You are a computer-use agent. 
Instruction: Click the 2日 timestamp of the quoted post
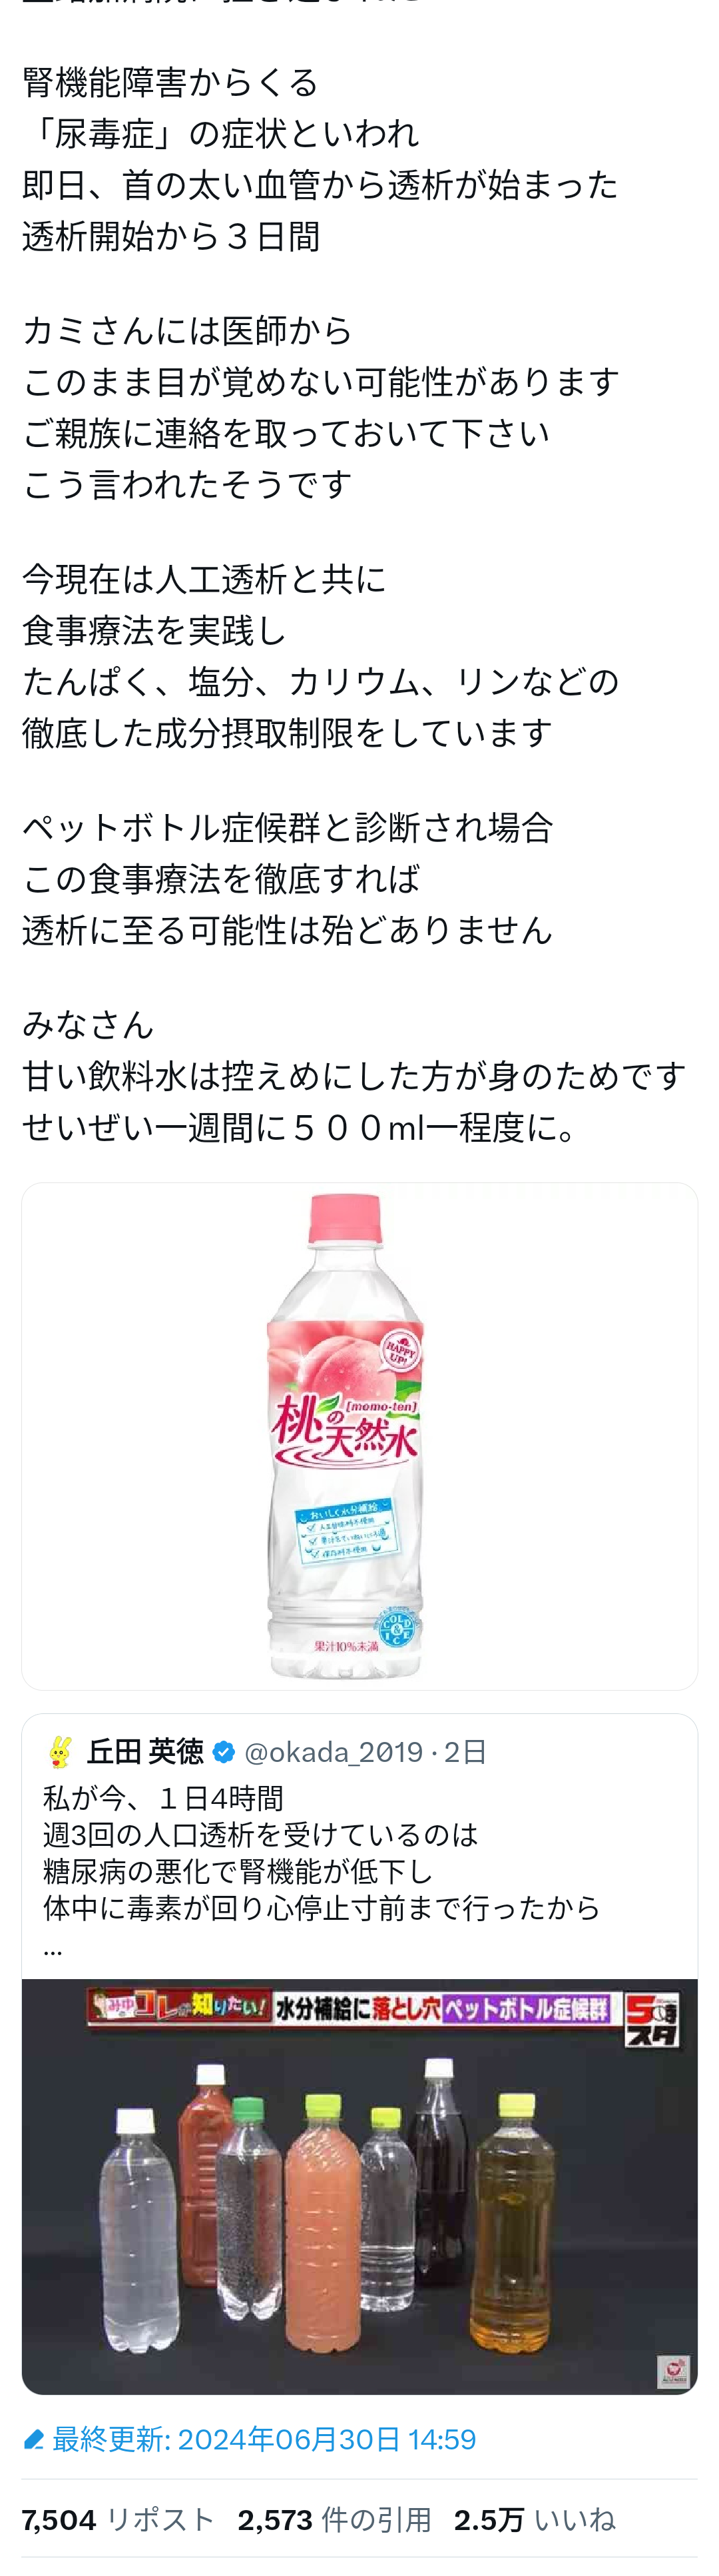click(x=465, y=1752)
